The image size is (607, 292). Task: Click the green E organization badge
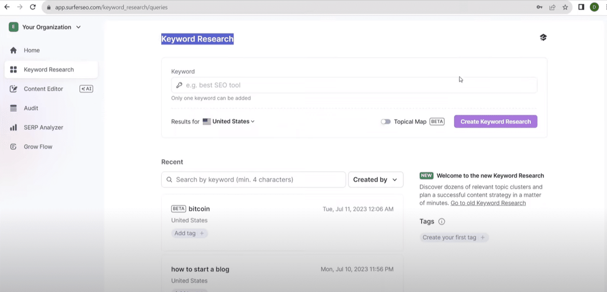coord(14,27)
